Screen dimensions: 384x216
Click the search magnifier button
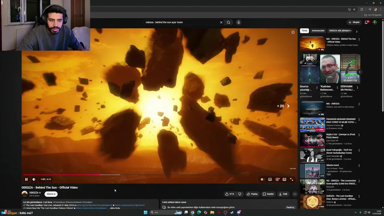click(x=229, y=22)
